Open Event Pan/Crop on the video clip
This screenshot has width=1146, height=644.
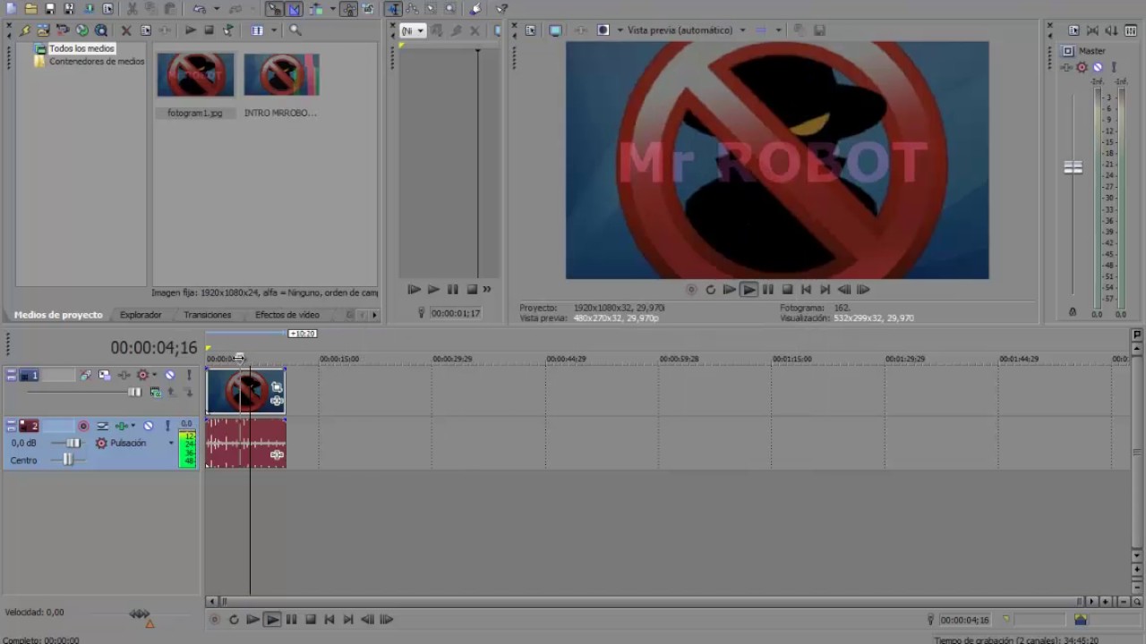tap(277, 387)
